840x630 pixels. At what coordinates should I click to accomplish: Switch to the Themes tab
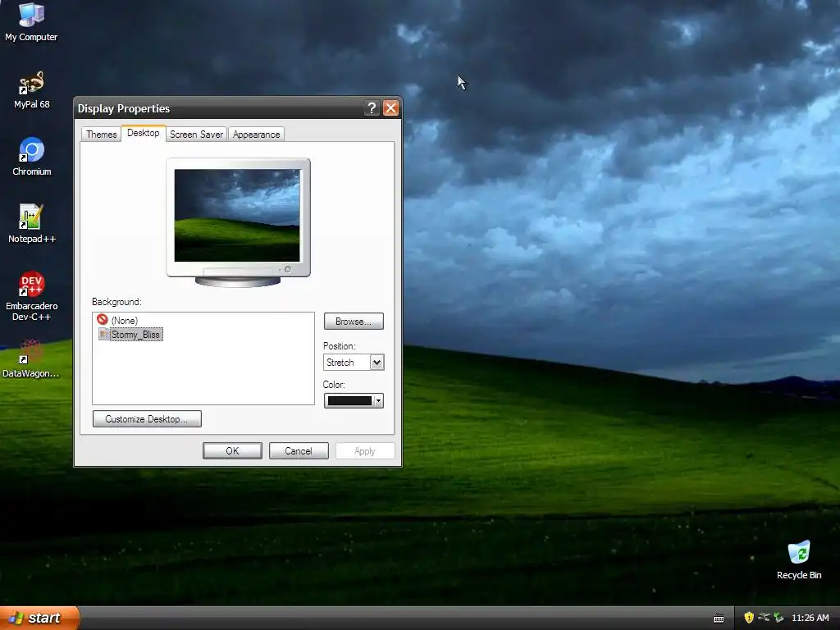101,134
